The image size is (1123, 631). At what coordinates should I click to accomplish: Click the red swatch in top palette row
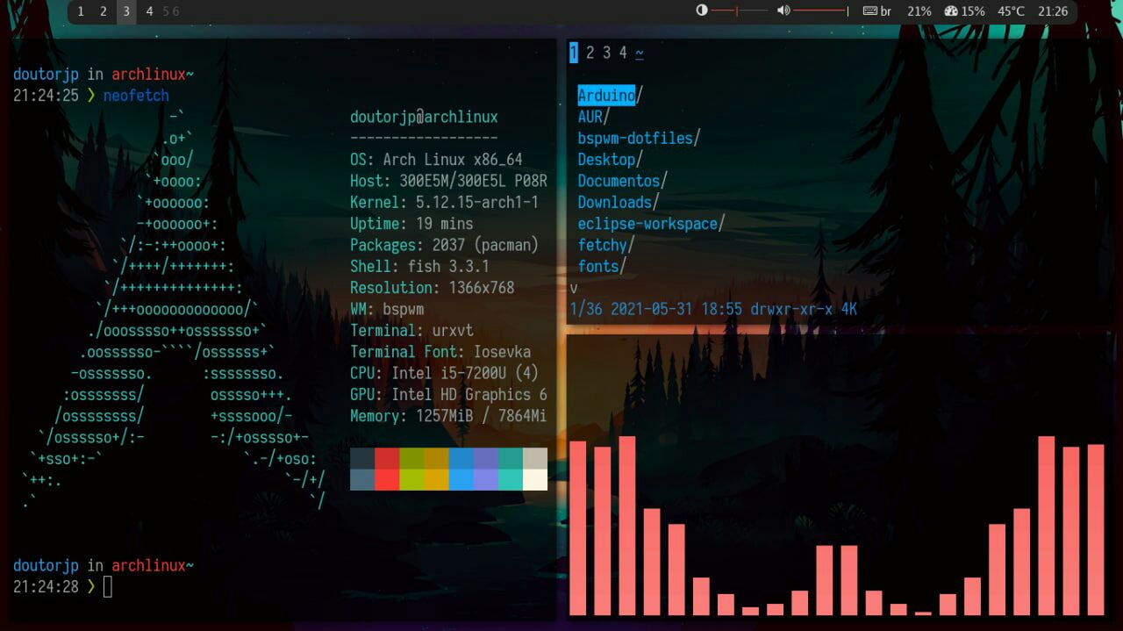pyautogui.click(x=387, y=458)
